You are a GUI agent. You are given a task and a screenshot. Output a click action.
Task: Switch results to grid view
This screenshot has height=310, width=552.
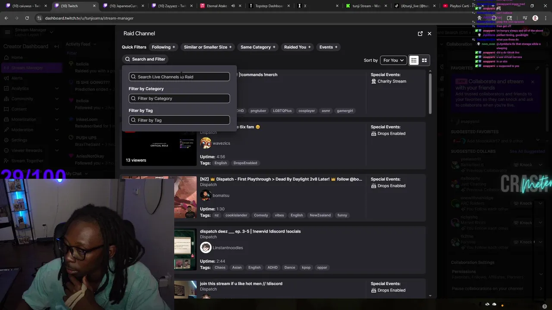(424, 60)
